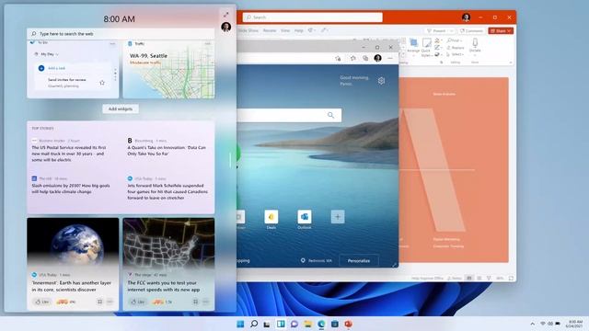The height and width of the screenshot is (331, 589).
Task: Open the Help tab in PowerPoint
Action: 298,30
